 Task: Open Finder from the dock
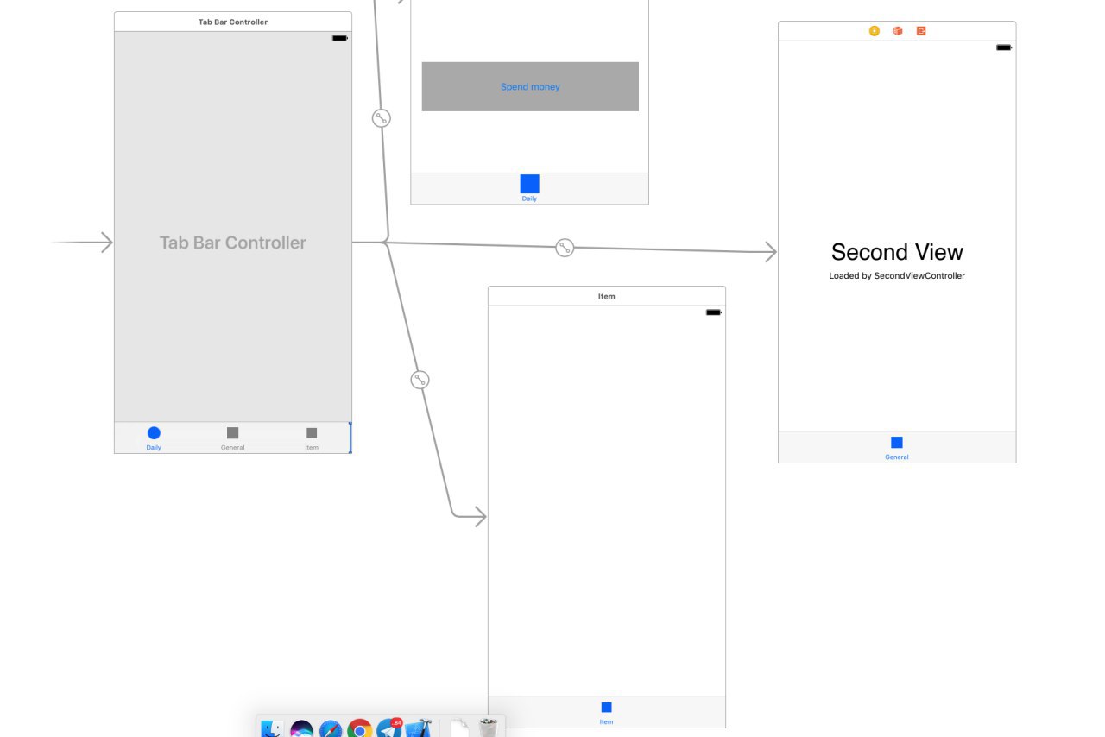(x=272, y=729)
